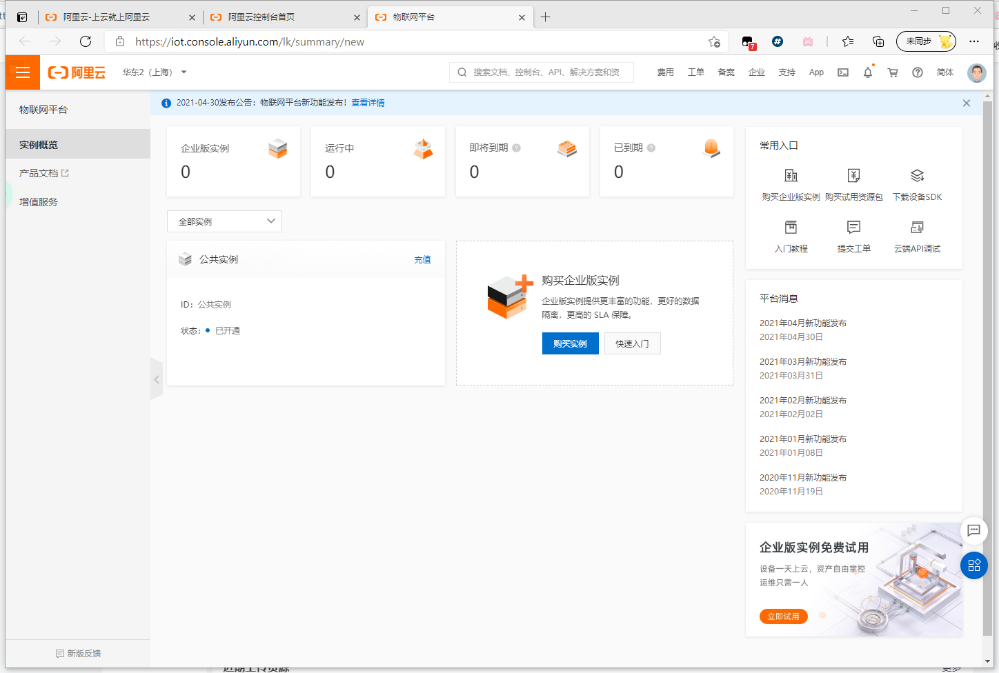Close the 物联网平台 browser tab
The width and height of the screenshot is (999, 673).
tap(522, 17)
